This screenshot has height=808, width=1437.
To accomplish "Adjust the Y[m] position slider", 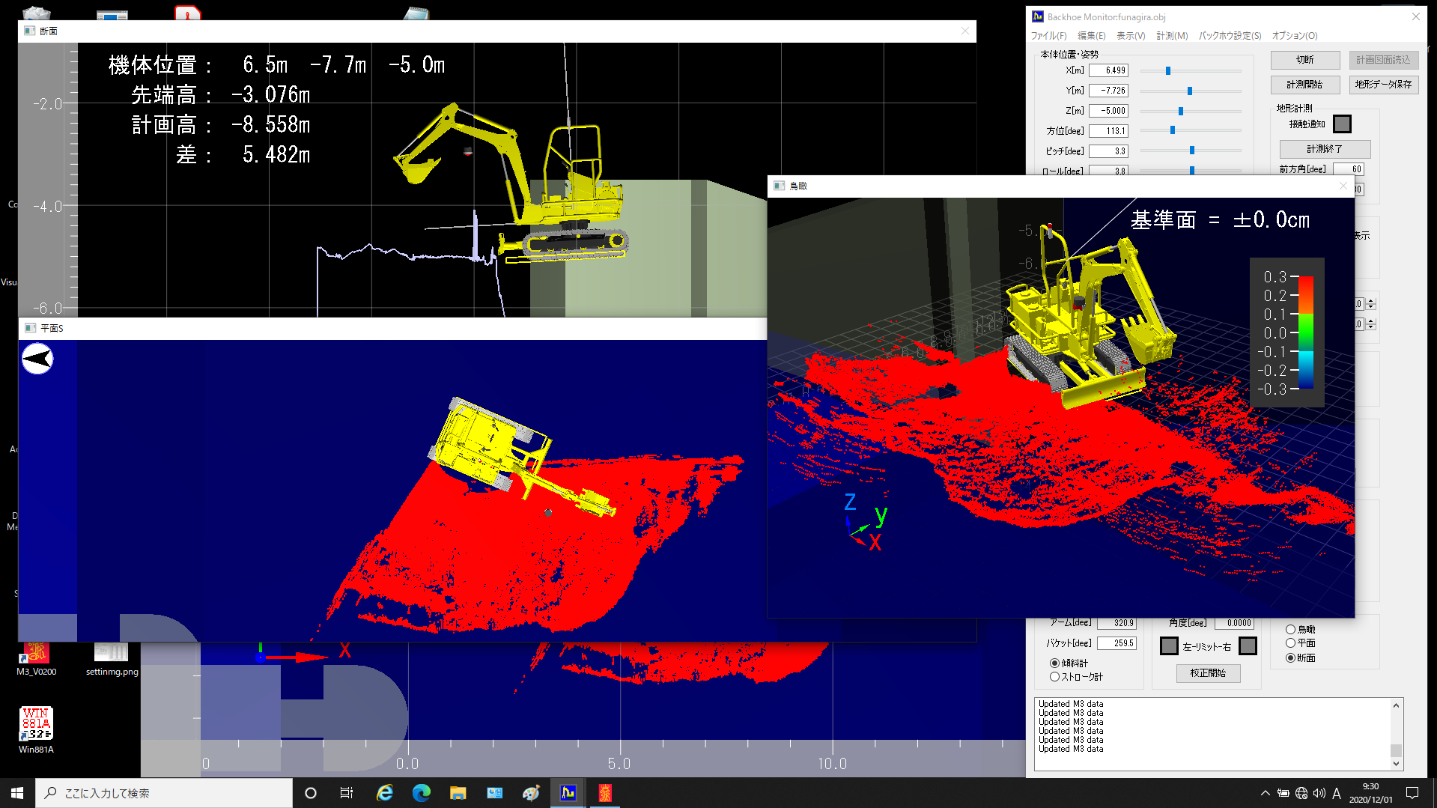I will tap(1189, 91).
